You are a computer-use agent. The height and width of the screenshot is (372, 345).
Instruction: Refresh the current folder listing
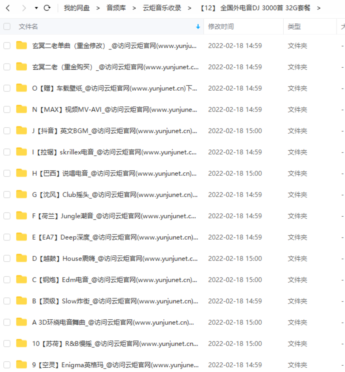click(47, 8)
